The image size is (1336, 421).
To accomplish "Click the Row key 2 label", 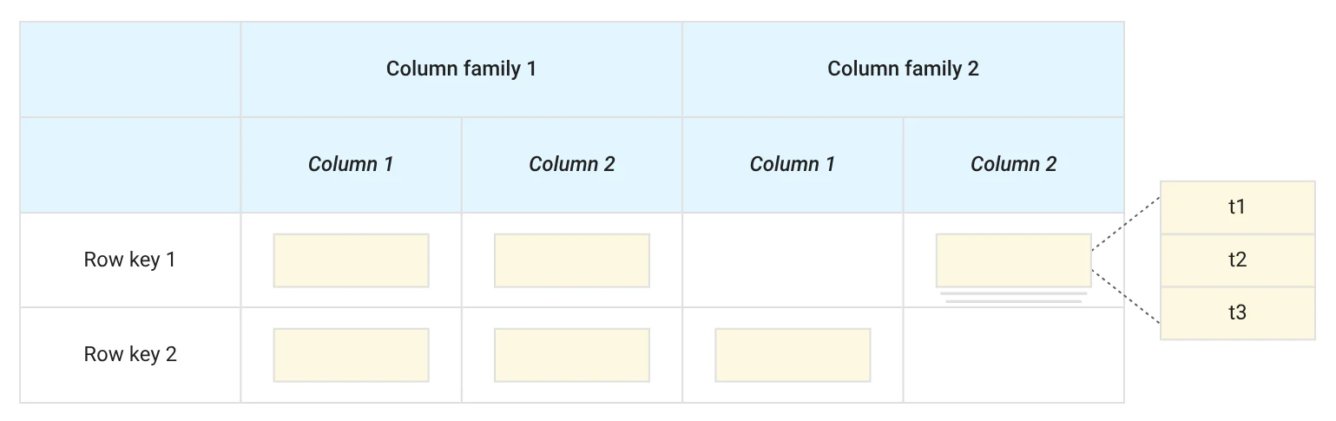I will coord(130,354).
